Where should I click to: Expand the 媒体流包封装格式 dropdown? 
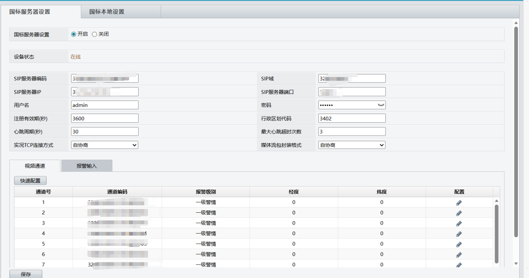click(352, 145)
